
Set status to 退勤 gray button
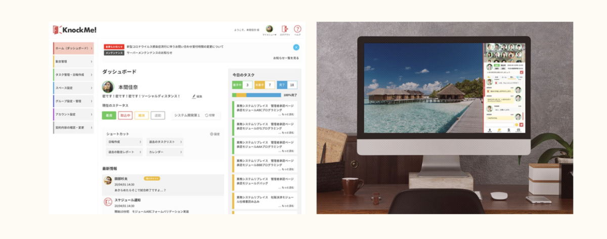pyautogui.click(x=158, y=115)
